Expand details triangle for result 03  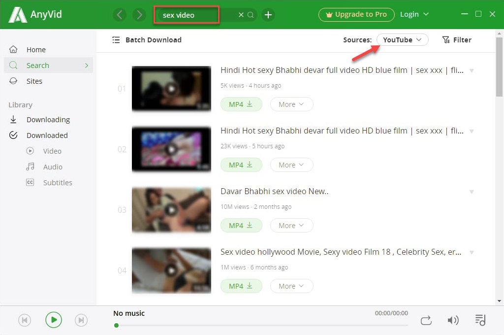[472, 192]
